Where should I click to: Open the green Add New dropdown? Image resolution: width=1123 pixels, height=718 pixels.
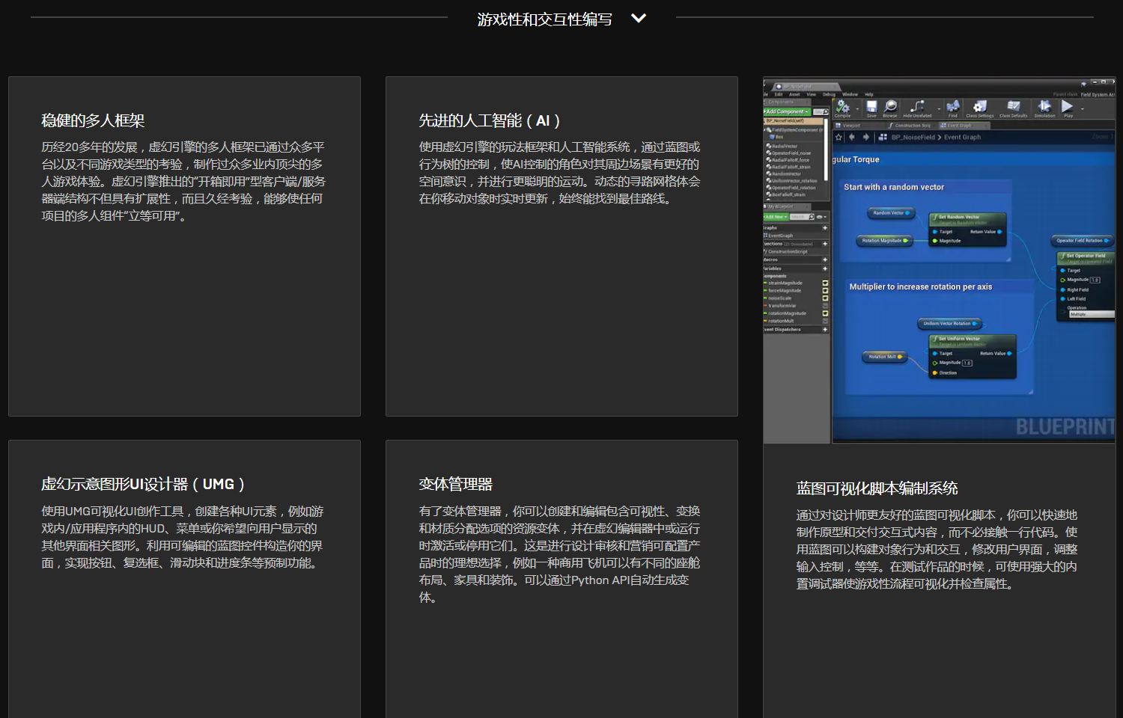tap(776, 217)
